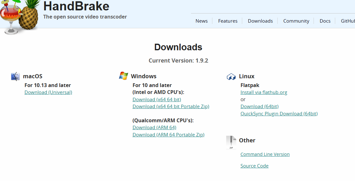This screenshot has height=181, width=355.
Task: Follow the Install via flathub.org link
Action: click(x=264, y=92)
